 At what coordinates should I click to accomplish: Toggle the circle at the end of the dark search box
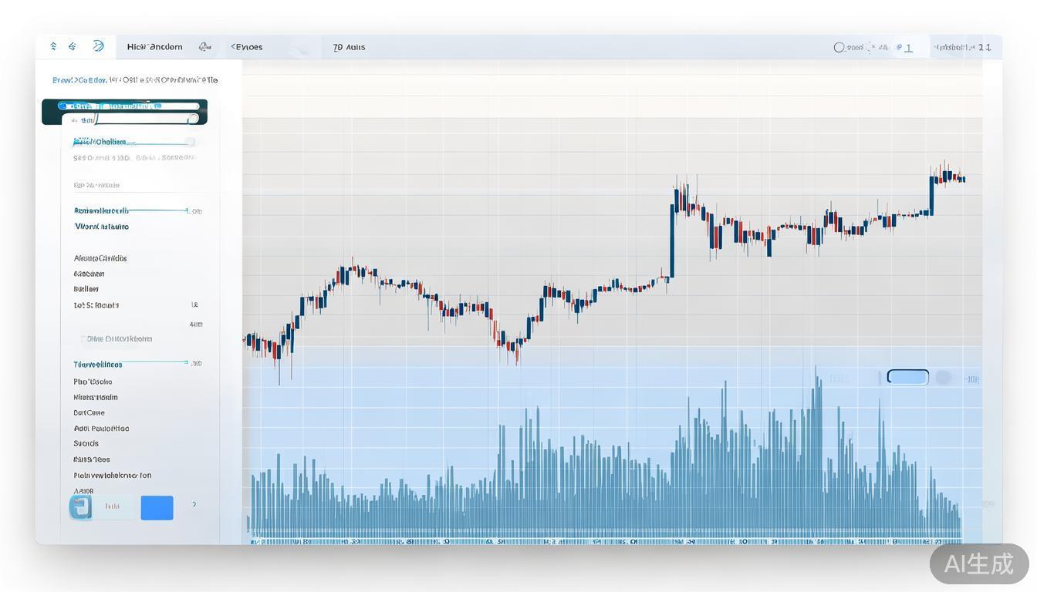tap(193, 119)
